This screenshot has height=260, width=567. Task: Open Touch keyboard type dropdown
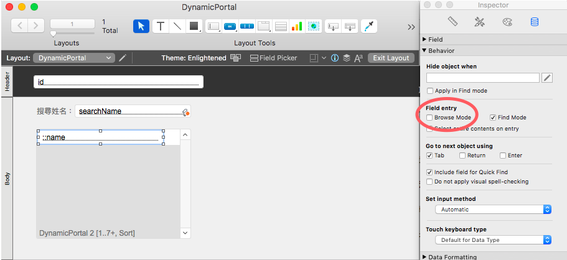tap(493, 239)
